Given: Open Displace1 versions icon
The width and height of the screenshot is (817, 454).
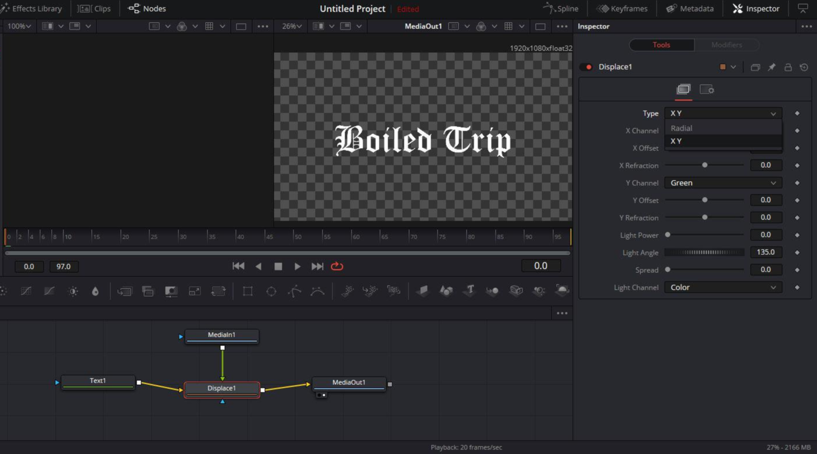Looking at the screenshot, I should (755, 67).
